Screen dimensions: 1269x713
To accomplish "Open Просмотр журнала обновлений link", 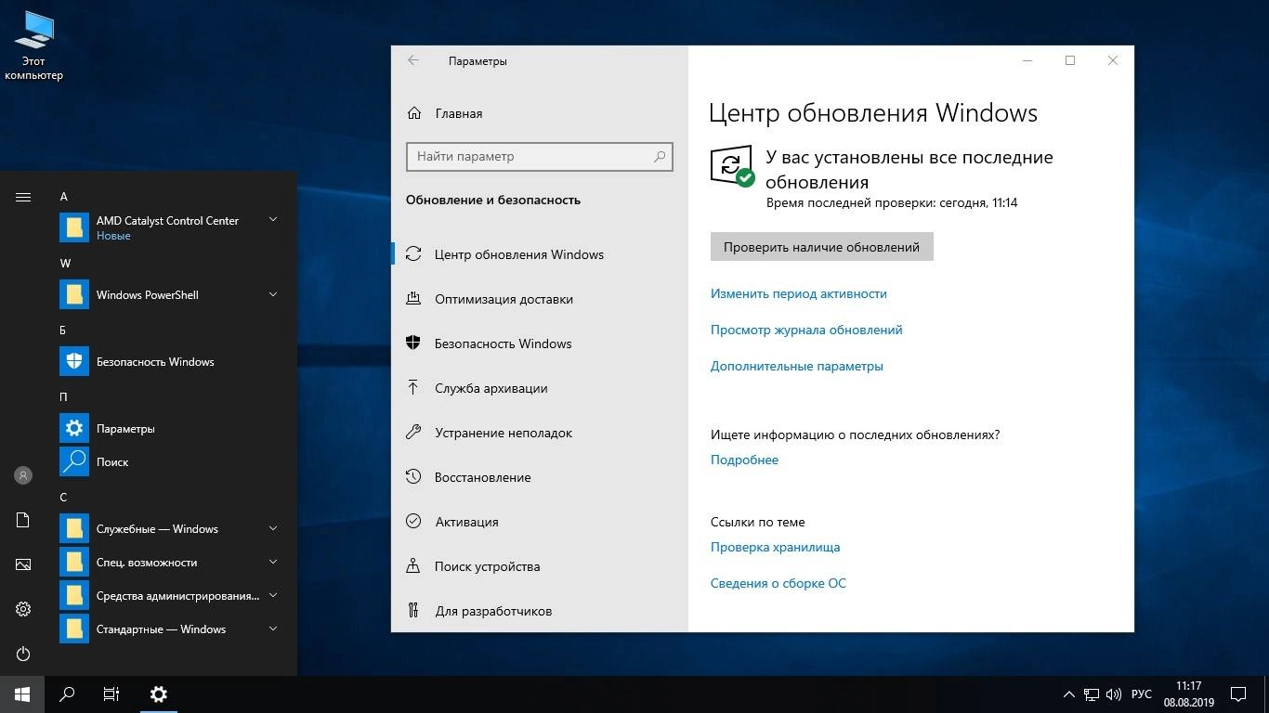I will tap(806, 330).
